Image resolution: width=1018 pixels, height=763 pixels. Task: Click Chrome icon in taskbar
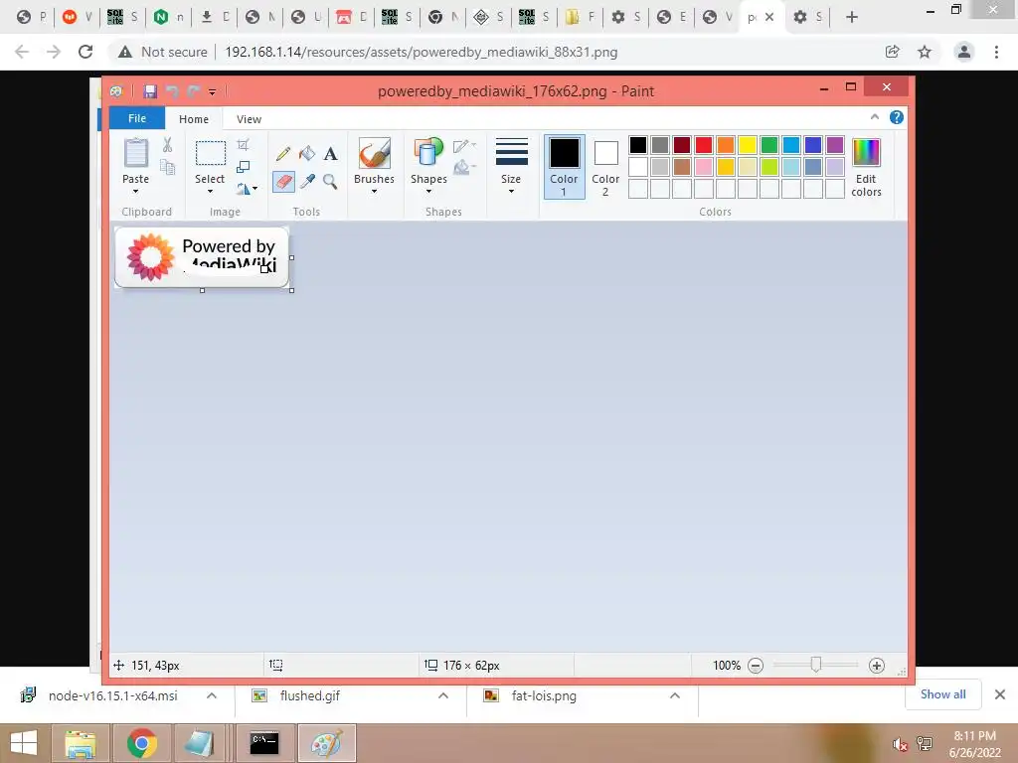click(x=141, y=743)
